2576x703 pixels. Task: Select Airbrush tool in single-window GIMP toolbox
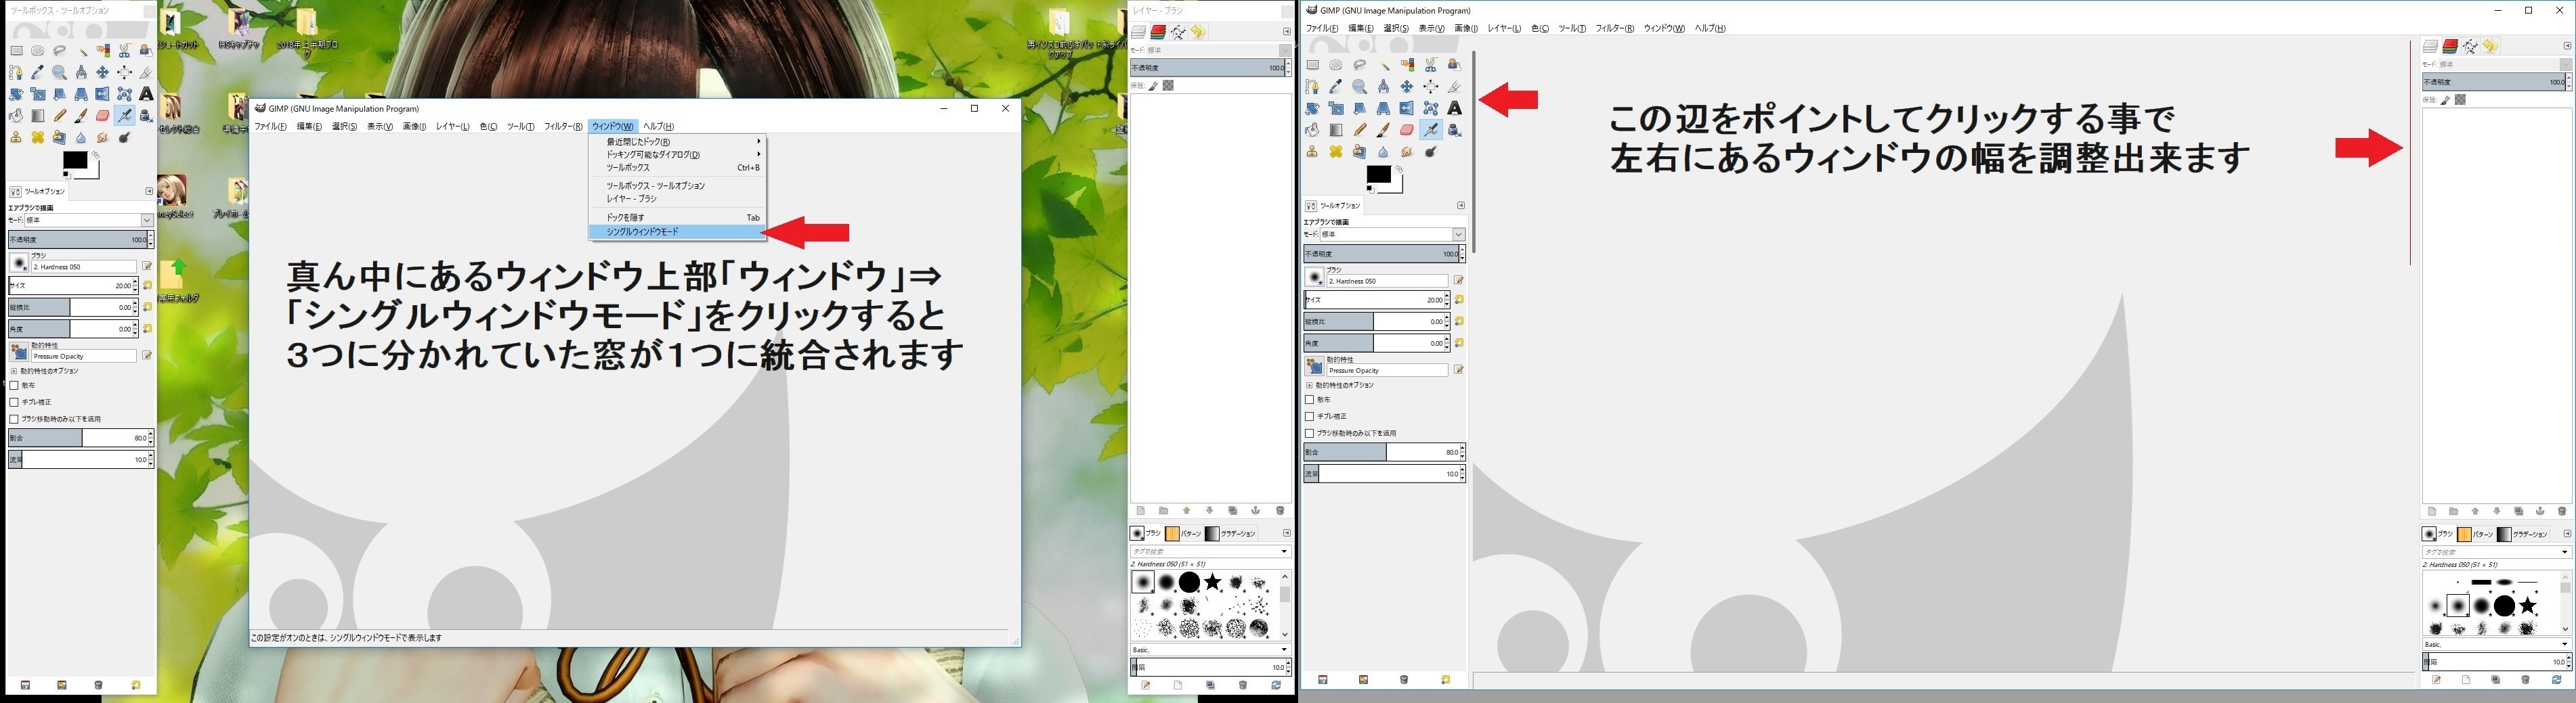pyautogui.click(x=1431, y=130)
